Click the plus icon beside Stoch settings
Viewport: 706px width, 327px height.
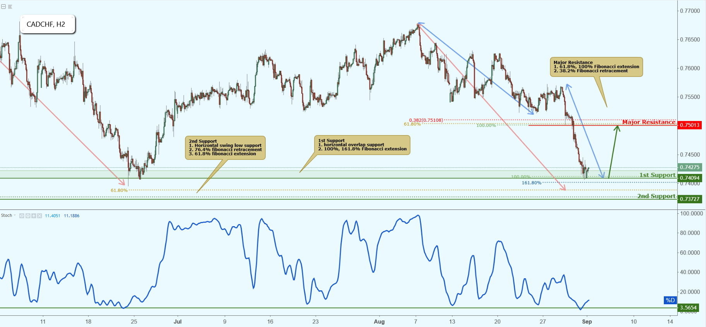tap(34, 216)
